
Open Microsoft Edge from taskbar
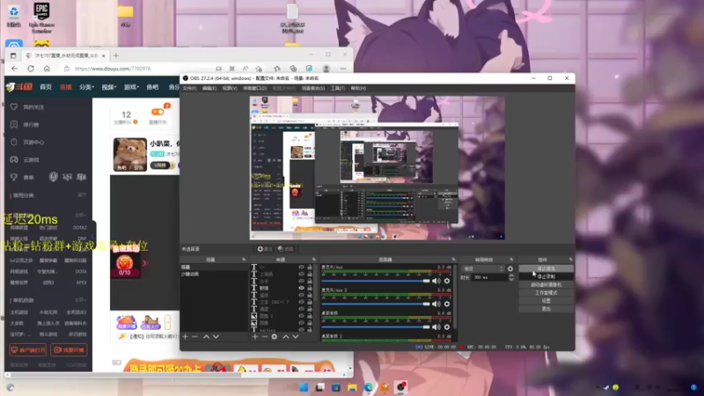pyautogui.click(x=369, y=387)
